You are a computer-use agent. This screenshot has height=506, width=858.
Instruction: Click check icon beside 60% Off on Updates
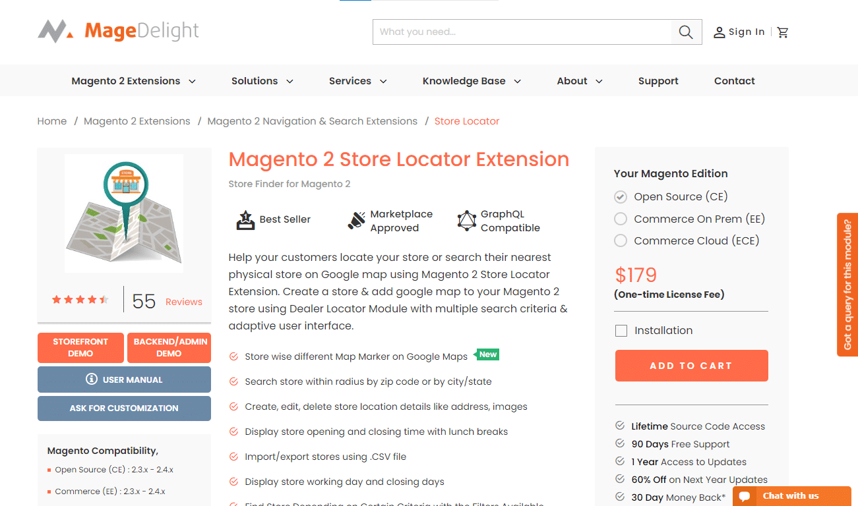[x=620, y=479]
